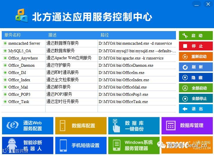Launch 智能诊断机器人 tile text

33,145
